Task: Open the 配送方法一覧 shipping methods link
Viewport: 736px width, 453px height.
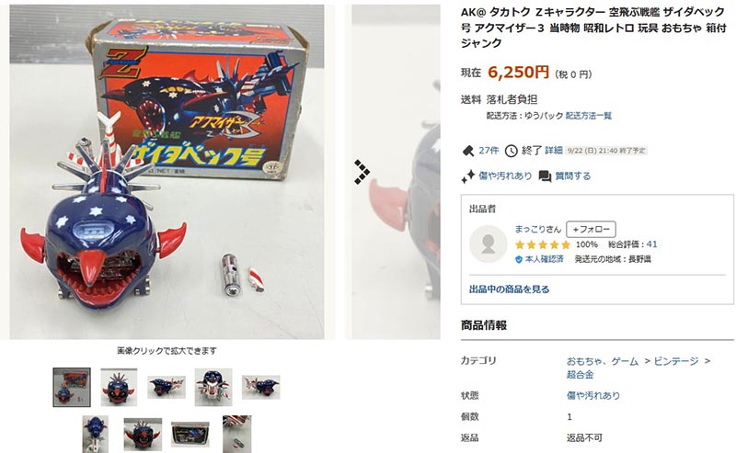Action: (589, 116)
